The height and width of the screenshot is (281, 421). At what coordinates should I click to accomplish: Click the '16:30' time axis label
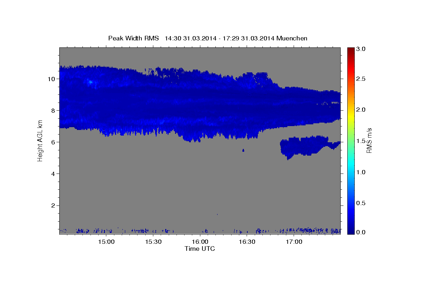(247, 242)
